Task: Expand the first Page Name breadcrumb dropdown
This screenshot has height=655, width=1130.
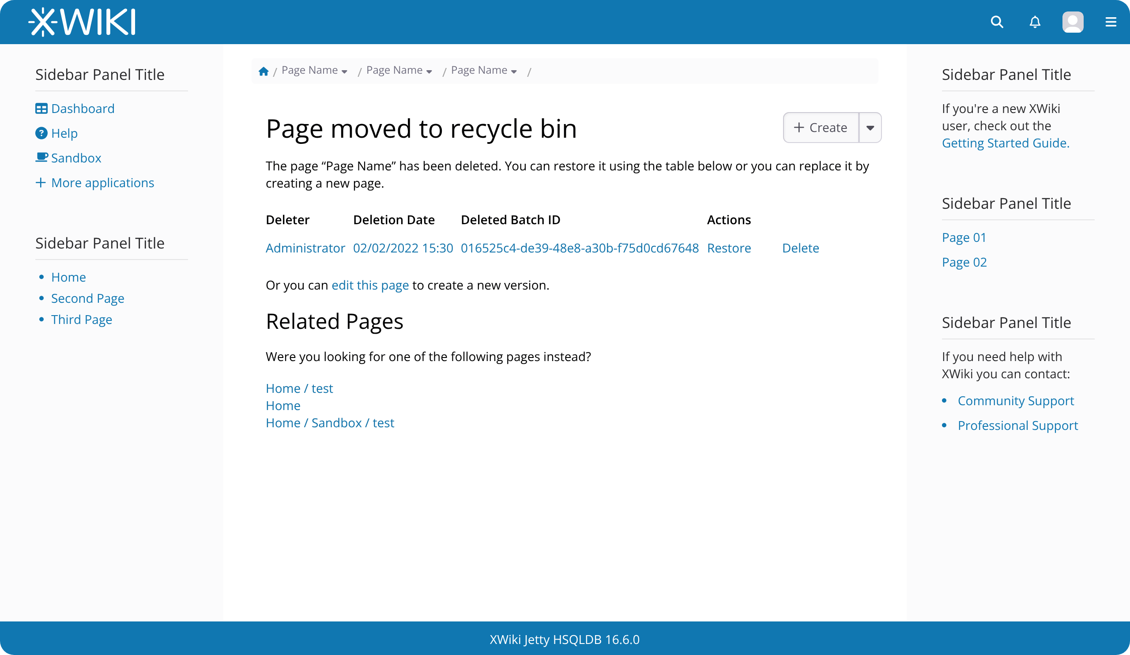Action: (x=344, y=72)
